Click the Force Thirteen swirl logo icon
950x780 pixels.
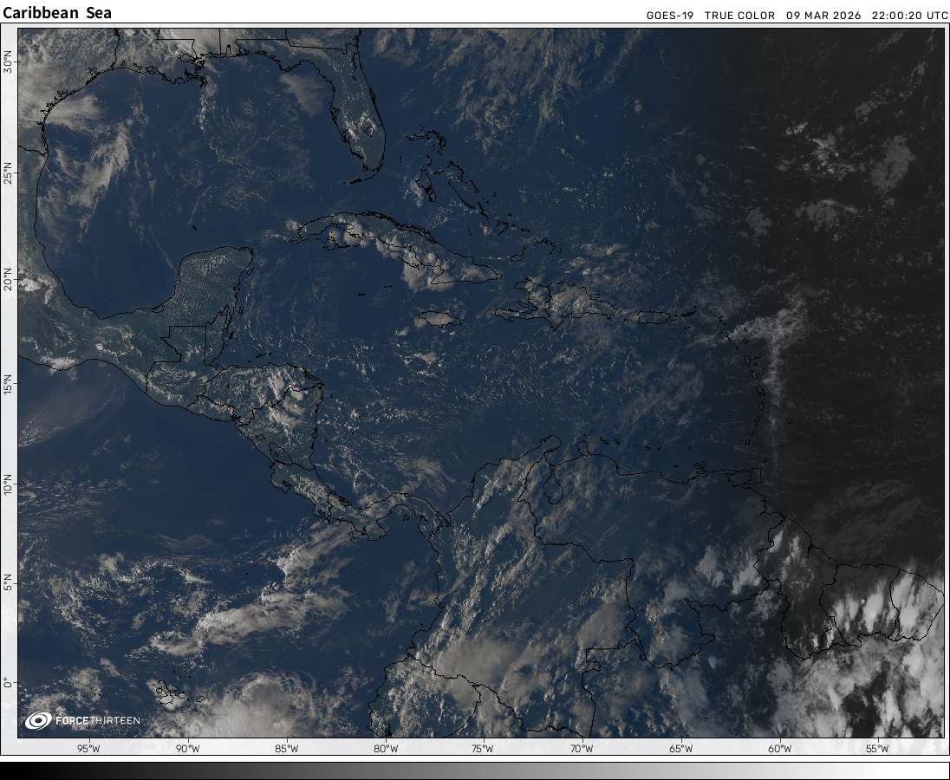pyautogui.click(x=38, y=720)
